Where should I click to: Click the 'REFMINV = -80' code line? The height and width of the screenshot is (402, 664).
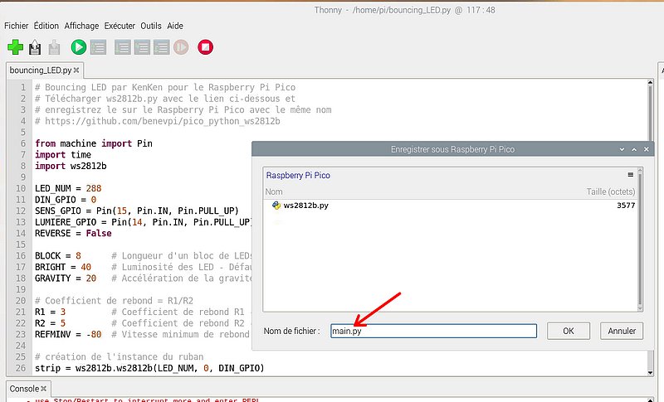pyautogui.click(x=68, y=334)
